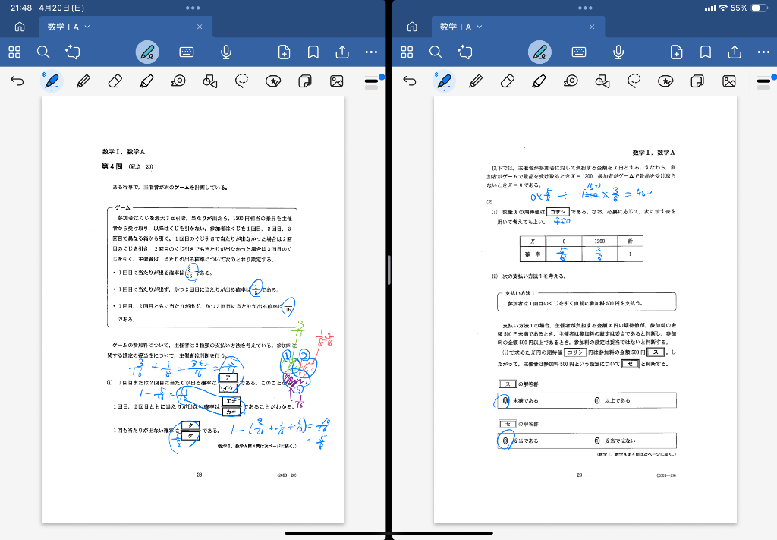
Task: Close the 数学 I A tab in the left pane
Action: [x=200, y=27]
